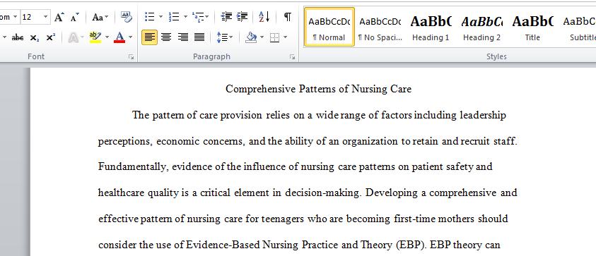Viewport: 596px width, 256px height.
Task: Open the Paragraph dialog launcher
Action: pyautogui.click(x=292, y=57)
